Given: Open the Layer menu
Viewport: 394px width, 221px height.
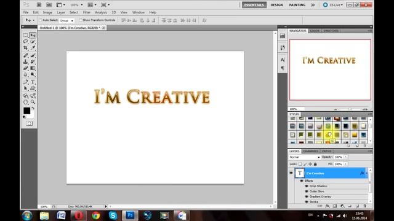Looking at the screenshot, I should 61,12.
